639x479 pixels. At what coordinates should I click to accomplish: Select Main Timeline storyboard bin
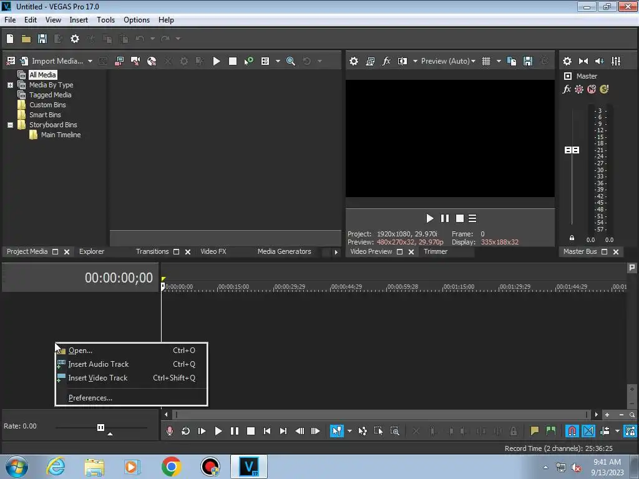tap(61, 135)
